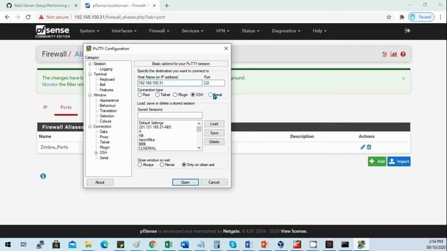The image size is (447, 251).
Task: Go back in browser history
Action: coord(7,17)
